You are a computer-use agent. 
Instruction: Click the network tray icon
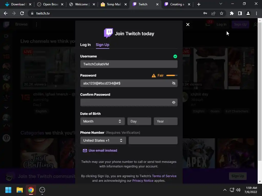point(232,190)
